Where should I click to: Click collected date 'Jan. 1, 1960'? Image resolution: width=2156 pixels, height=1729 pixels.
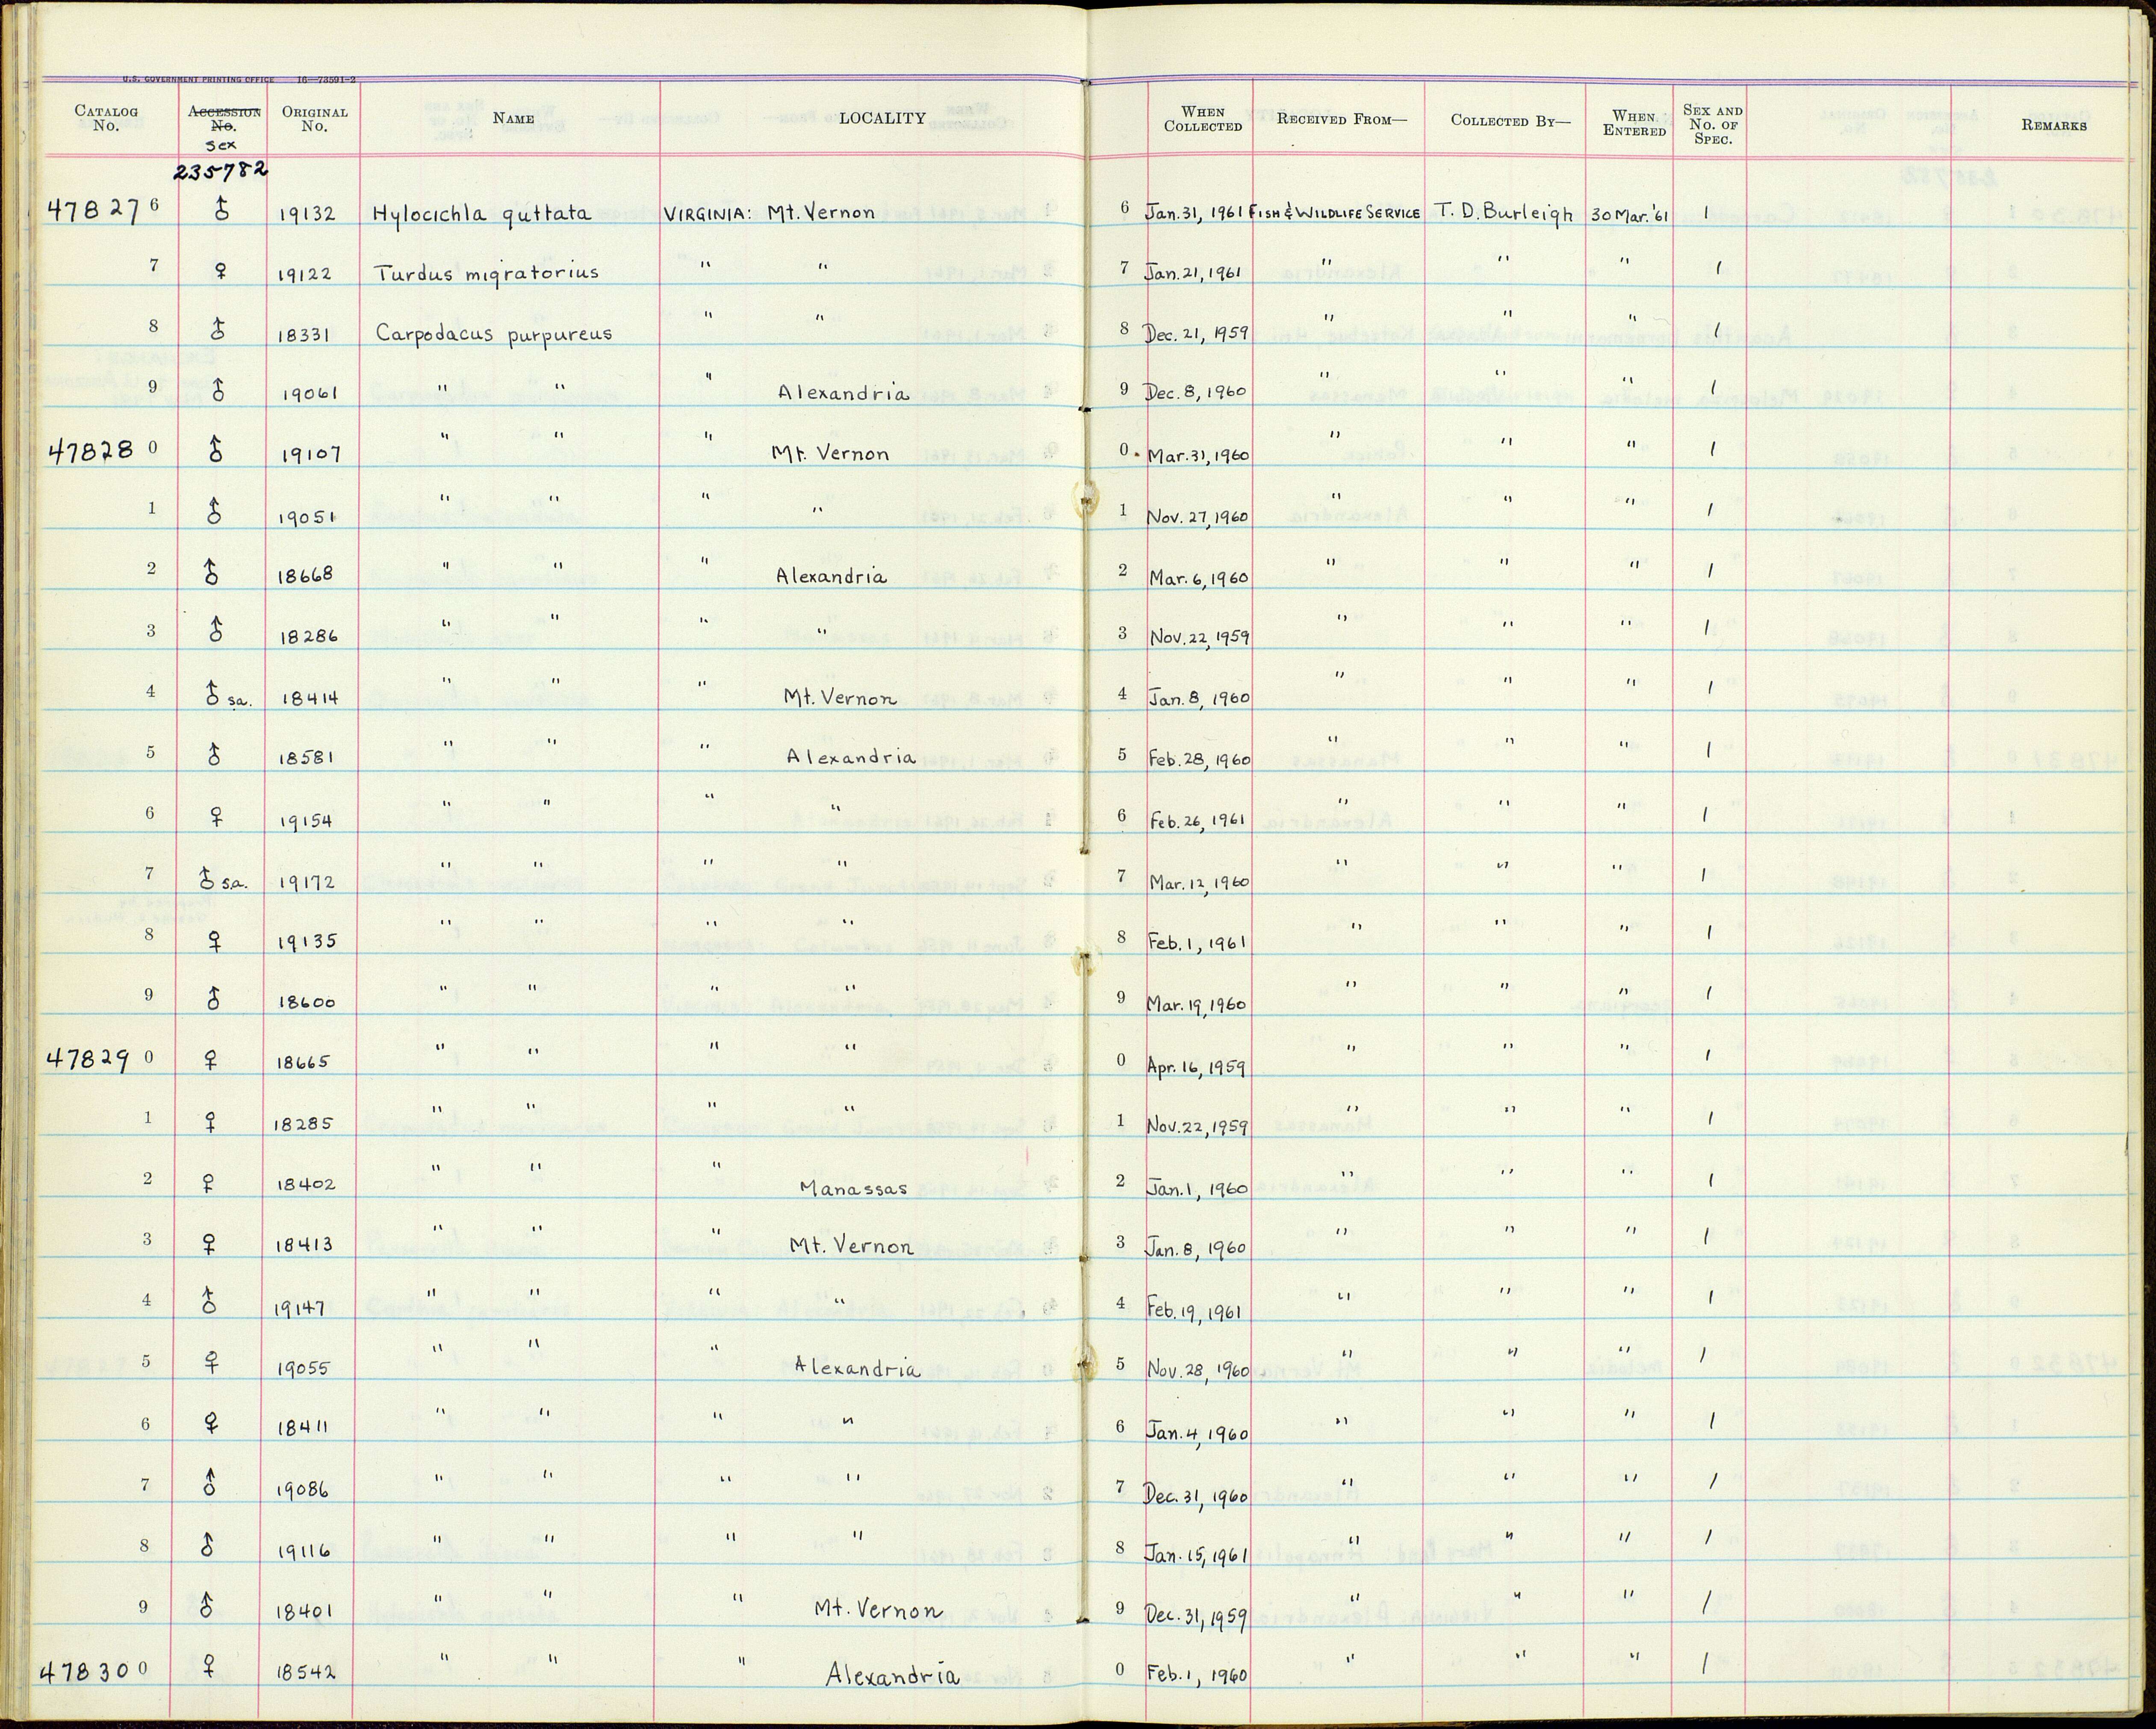point(1197,1188)
